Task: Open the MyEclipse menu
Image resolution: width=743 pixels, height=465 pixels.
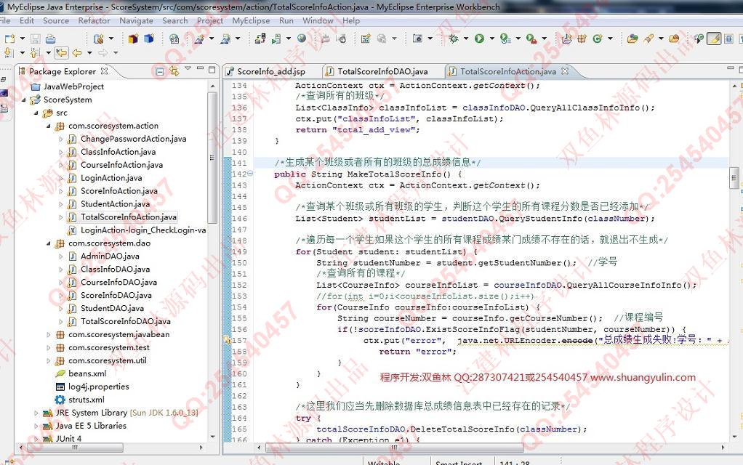Action: 251,21
